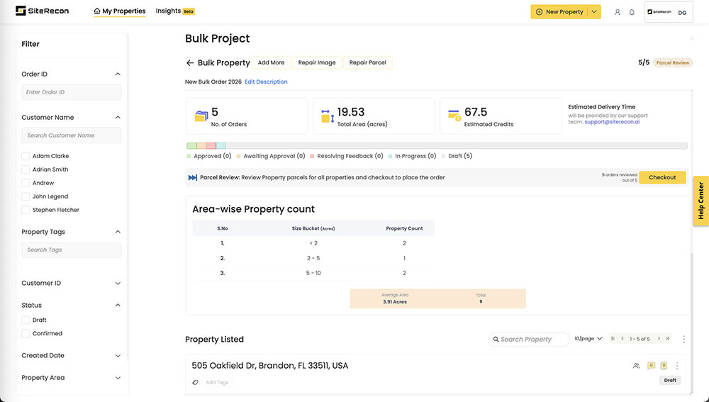Click the Checkout button

pos(662,177)
